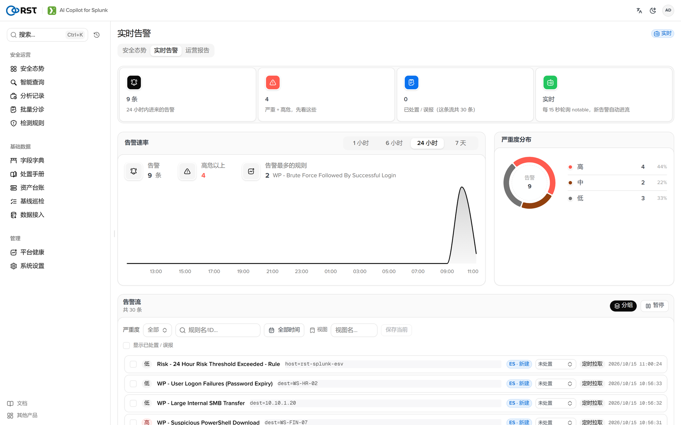Toggle dark mode moon icon

point(653,11)
